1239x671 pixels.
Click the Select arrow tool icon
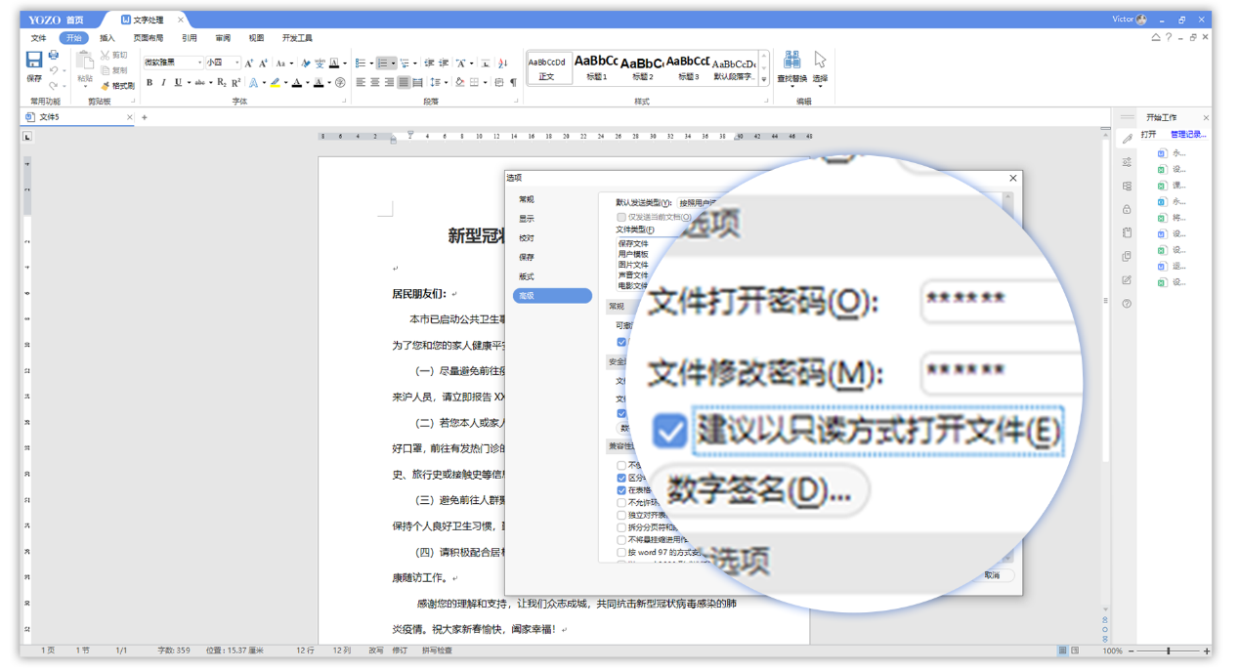[x=820, y=64]
